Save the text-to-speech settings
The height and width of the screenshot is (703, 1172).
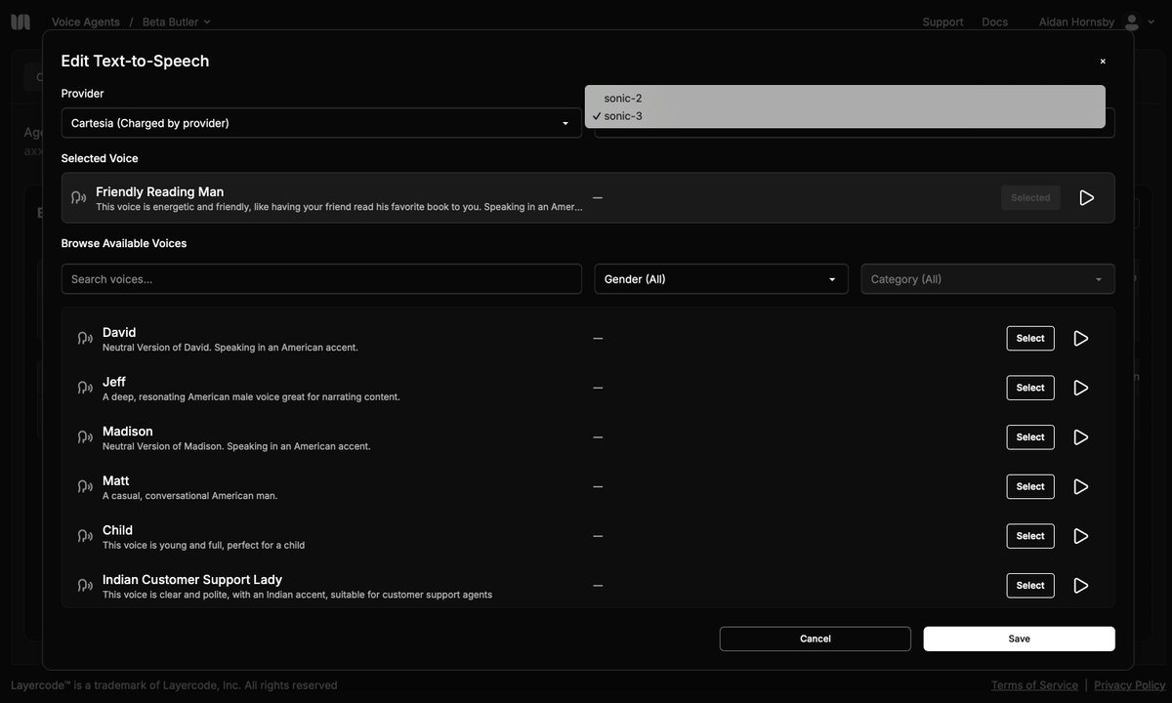click(x=1020, y=639)
